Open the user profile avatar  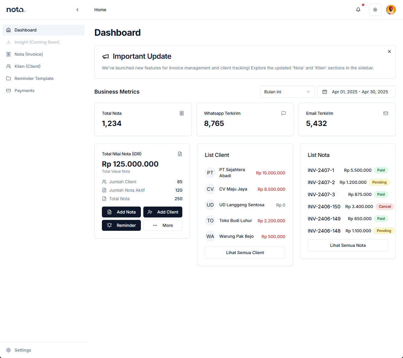(391, 10)
